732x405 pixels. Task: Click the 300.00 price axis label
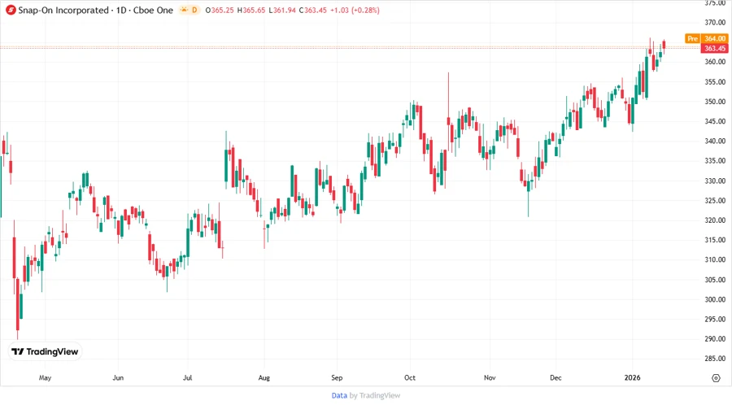(x=715, y=299)
